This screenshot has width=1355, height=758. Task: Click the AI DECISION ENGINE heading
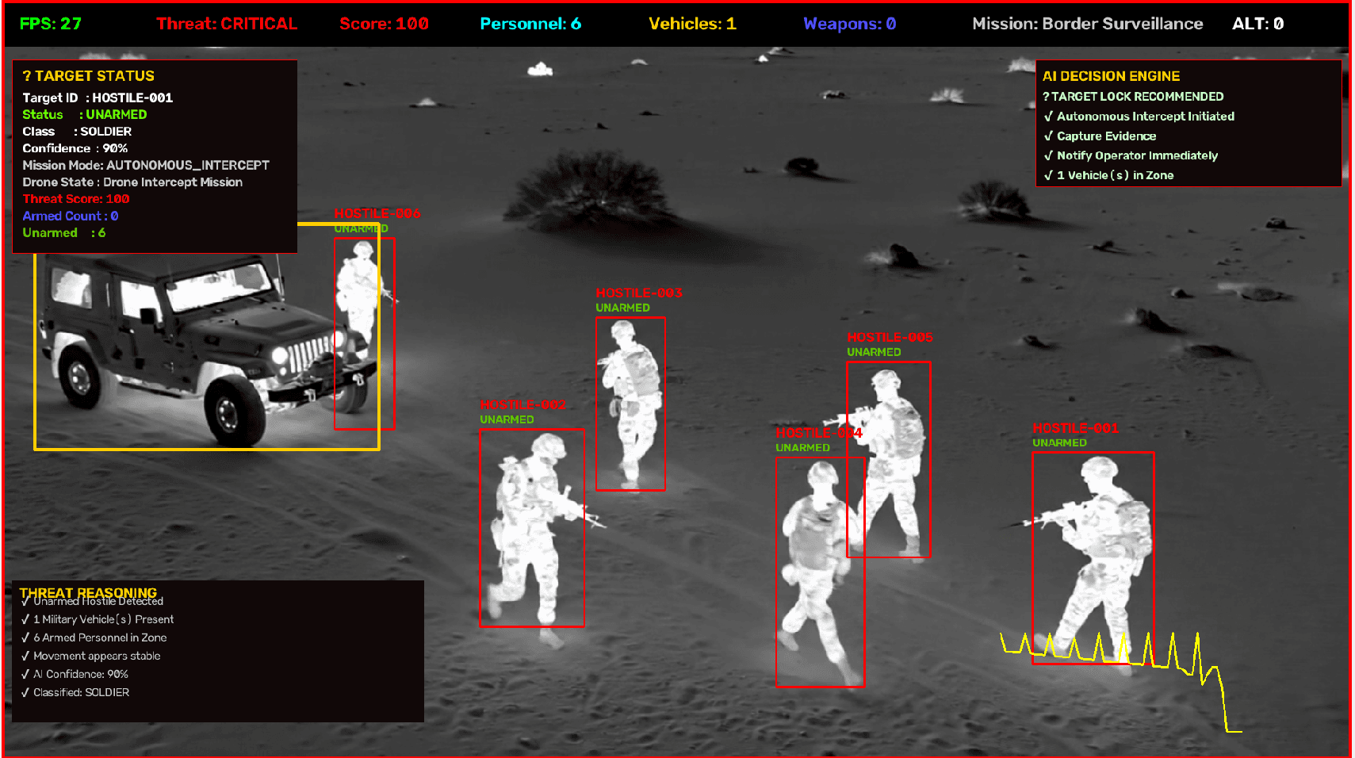(x=1111, y=76)
